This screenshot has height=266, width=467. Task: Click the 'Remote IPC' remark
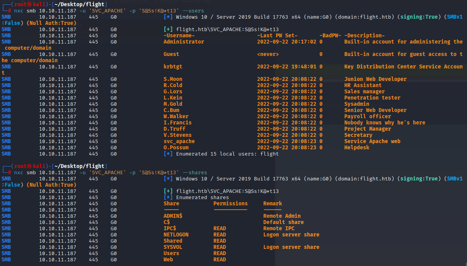point(279,229)
